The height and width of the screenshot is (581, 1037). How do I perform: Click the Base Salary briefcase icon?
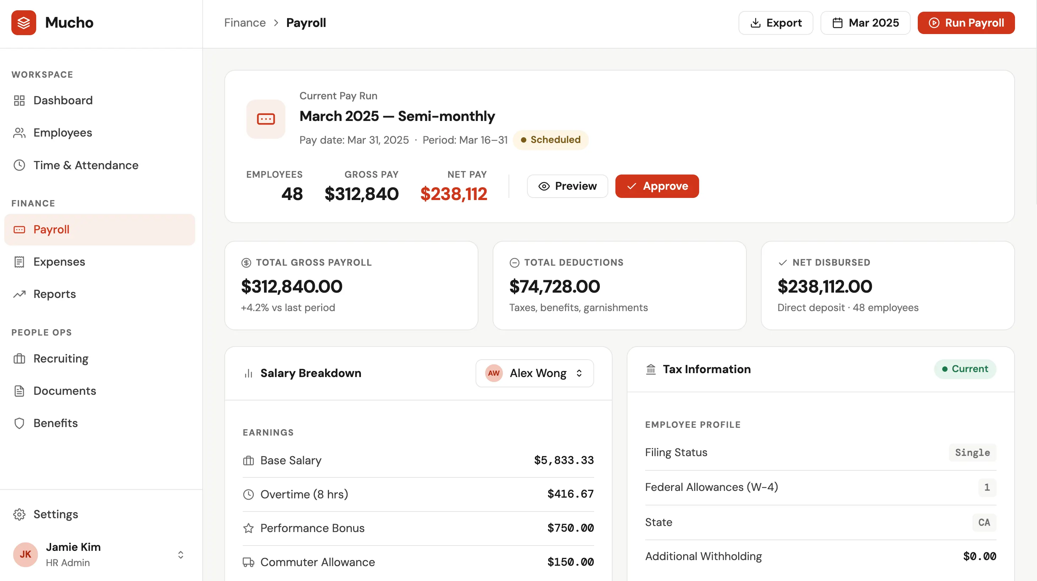[248, 460]
